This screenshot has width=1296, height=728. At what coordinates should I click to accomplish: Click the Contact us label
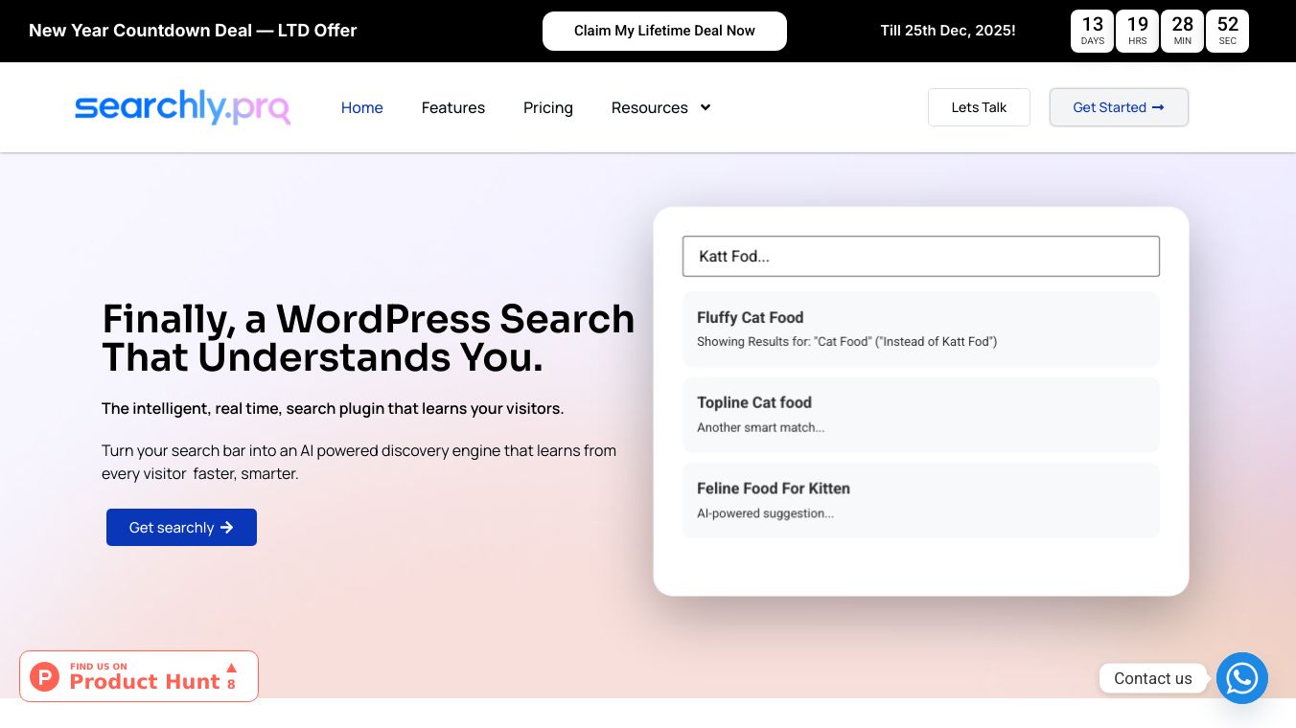[x=1153, y=678]
